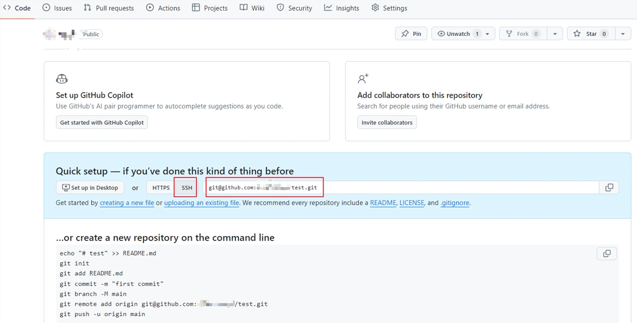Open the Security tab
This screenshot has width=637, height=323.
click(x=294, y=8)
